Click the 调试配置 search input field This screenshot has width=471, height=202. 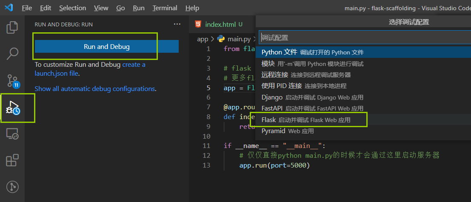[365, 37]
